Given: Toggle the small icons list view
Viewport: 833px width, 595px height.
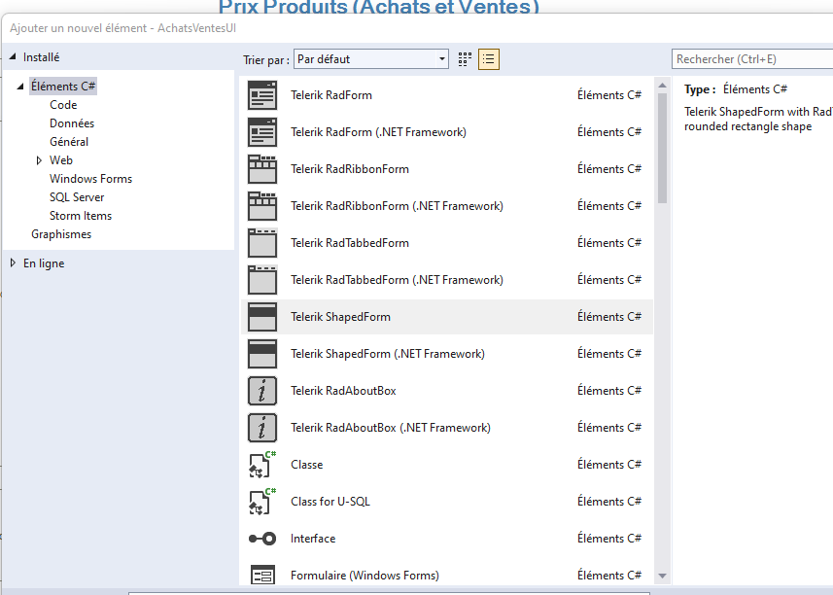Looking at the screenshot, I should tap(488, 58).
